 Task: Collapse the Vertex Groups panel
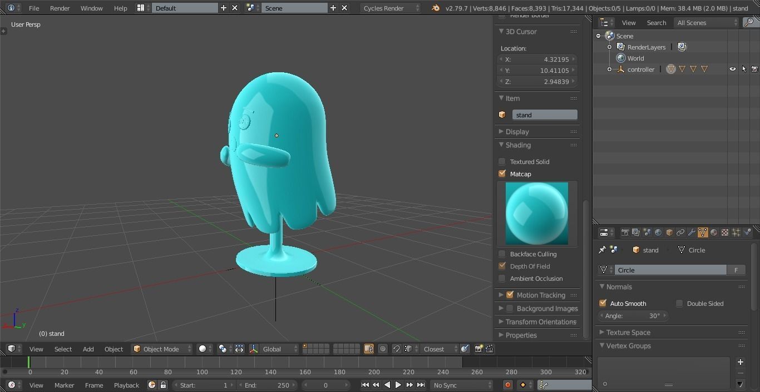(628, 346)
